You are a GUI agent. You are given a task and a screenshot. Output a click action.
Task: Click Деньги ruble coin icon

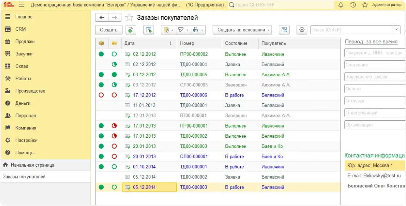pos(8,103)
